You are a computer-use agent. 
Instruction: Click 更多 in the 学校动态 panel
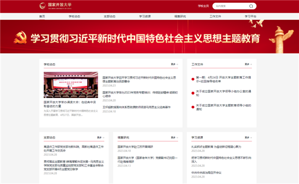click(174, 64)
